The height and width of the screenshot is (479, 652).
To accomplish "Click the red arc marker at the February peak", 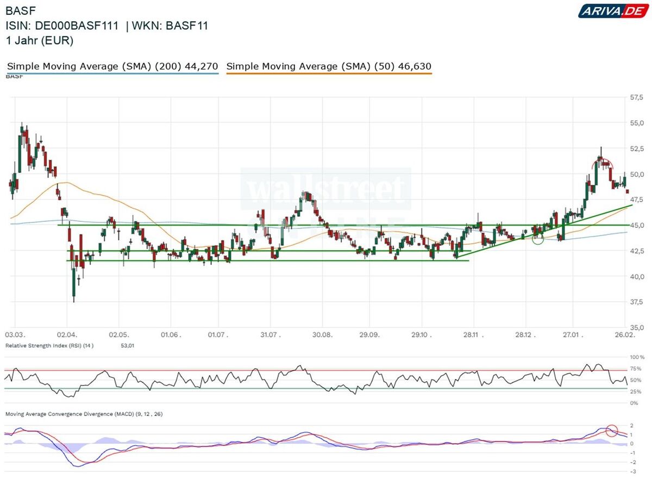I will tap(604, 163).
